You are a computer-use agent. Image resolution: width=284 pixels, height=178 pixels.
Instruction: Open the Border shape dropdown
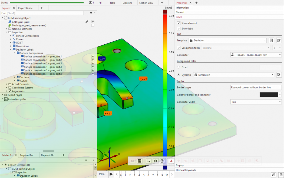coord(256,88)
